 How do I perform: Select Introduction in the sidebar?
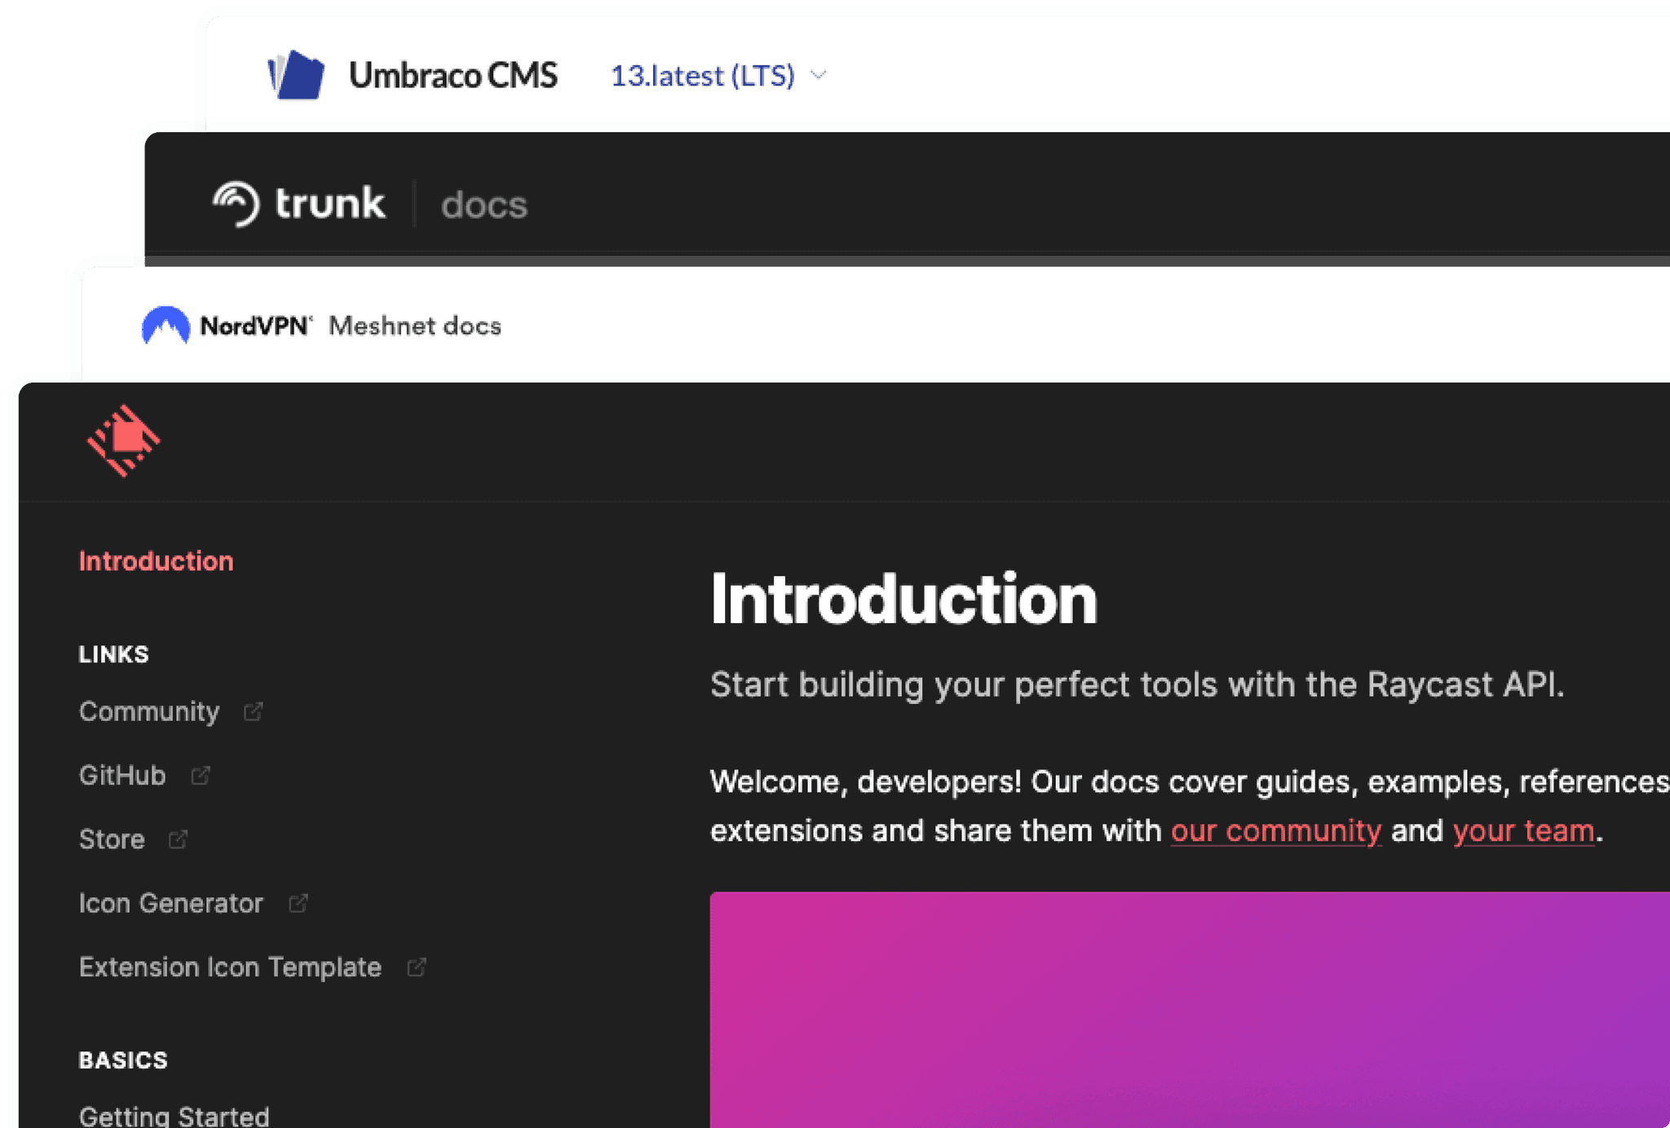pos(156,560)
